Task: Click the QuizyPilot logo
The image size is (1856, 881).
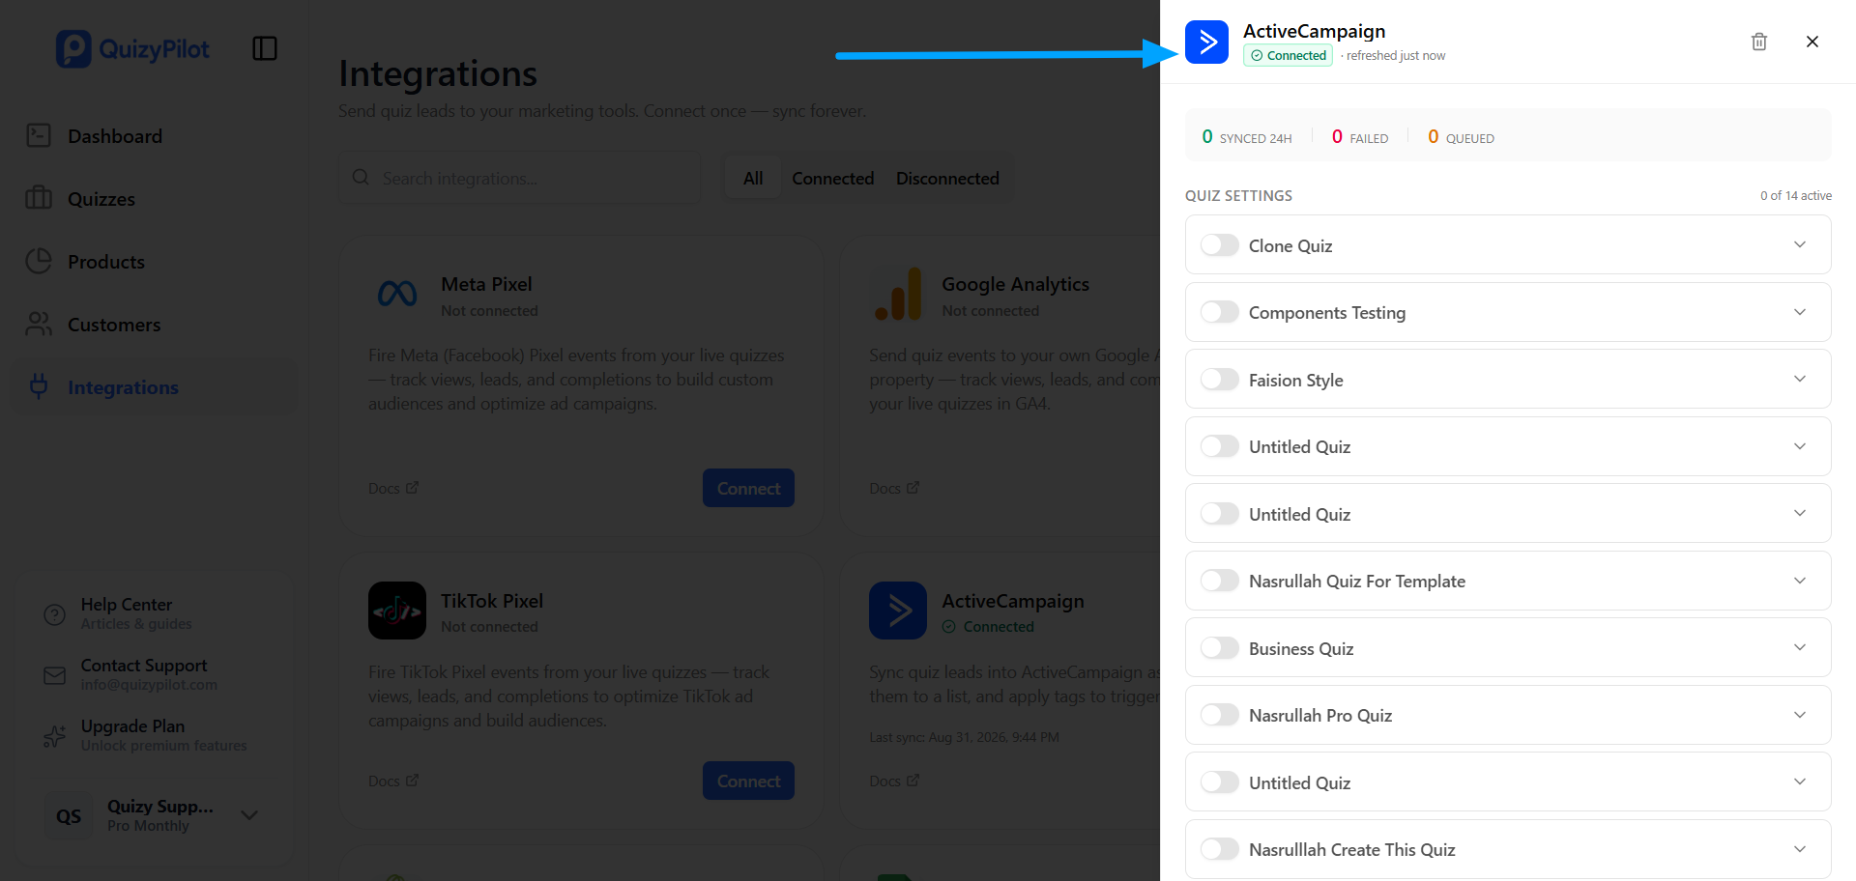Action: pyautogui.click(x=132, y=48)
